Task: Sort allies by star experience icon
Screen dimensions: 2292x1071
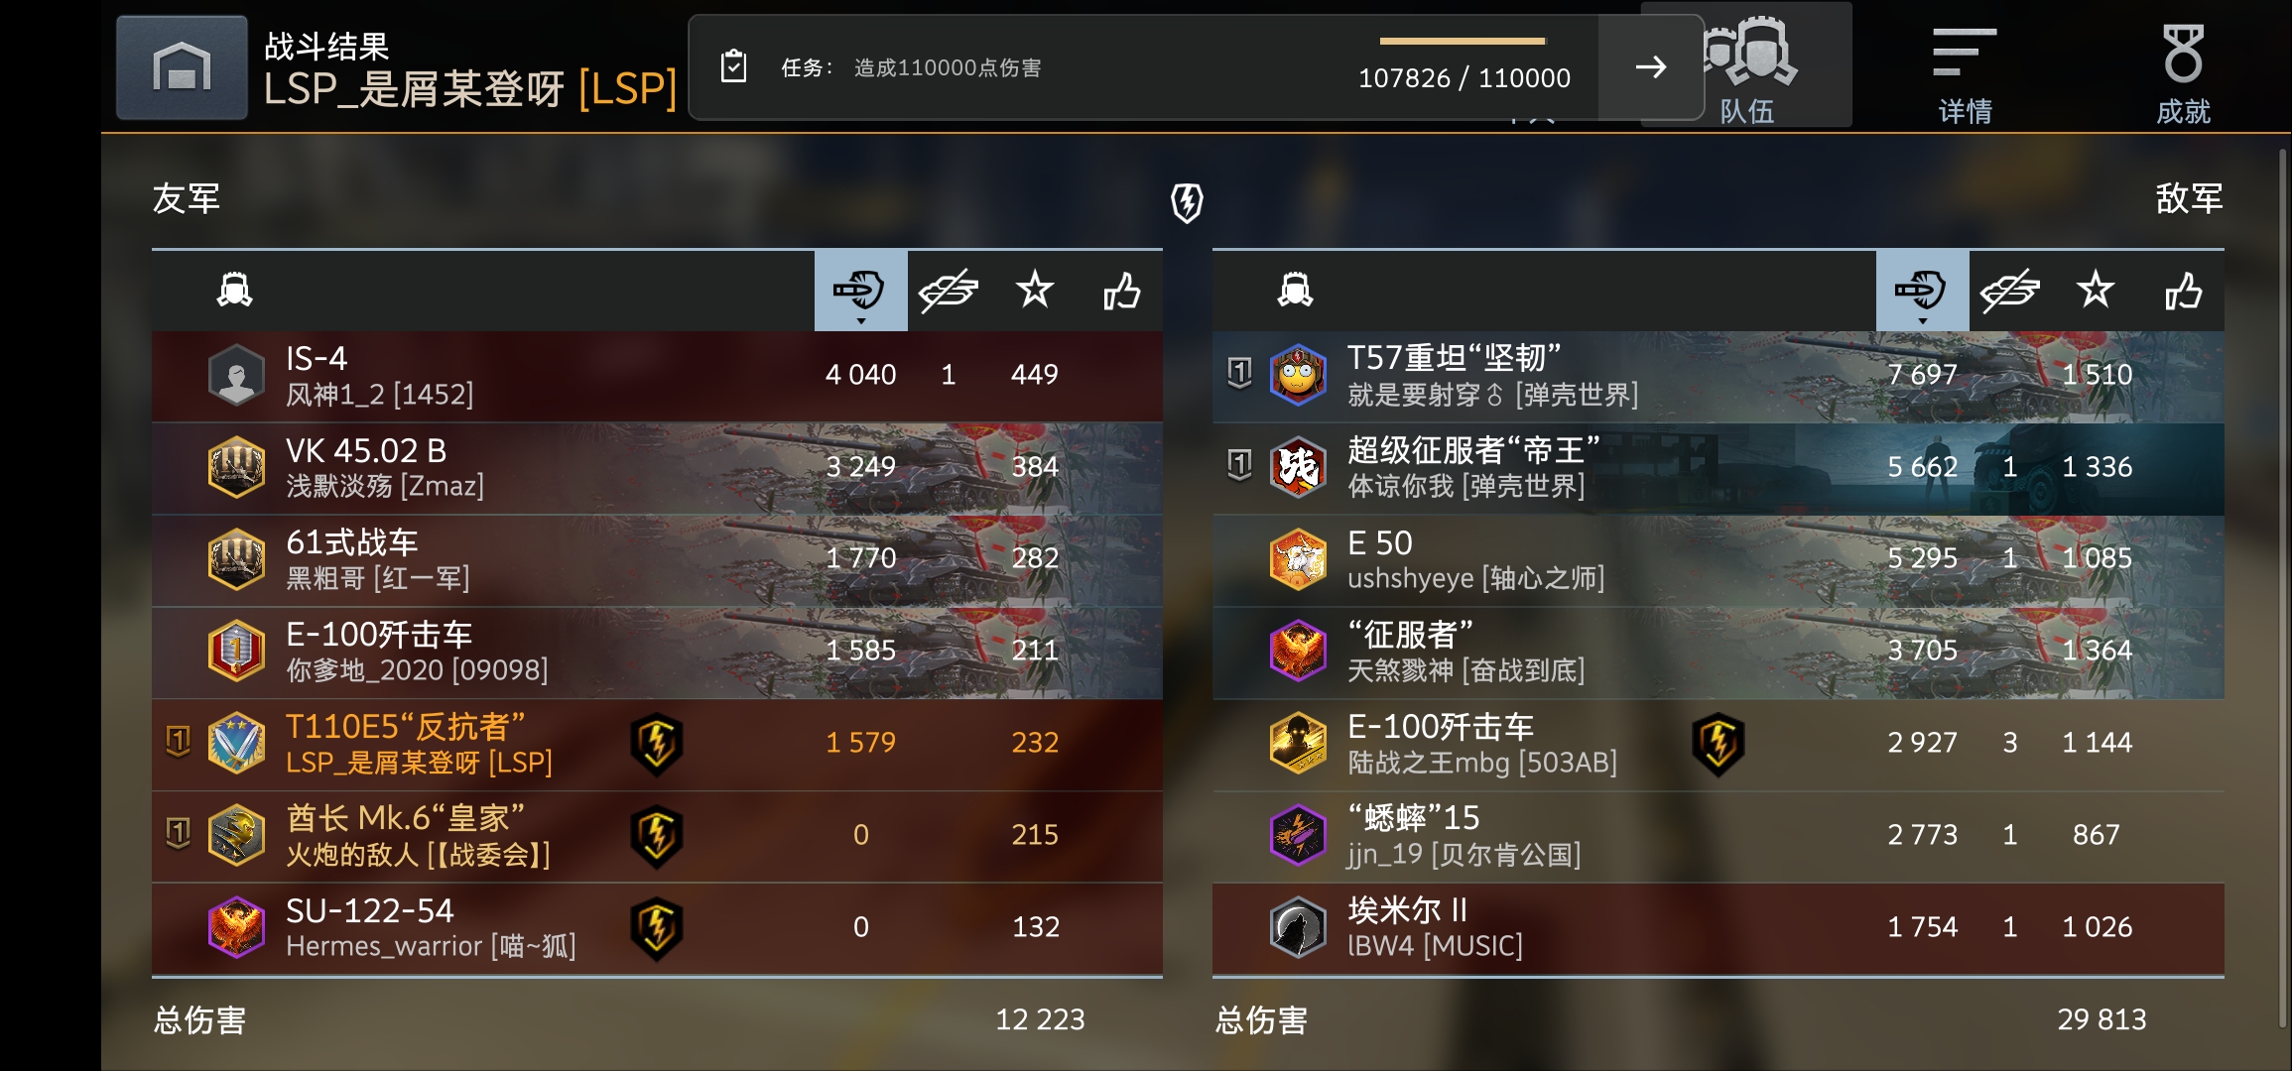Action: [x=1035, y=291]
